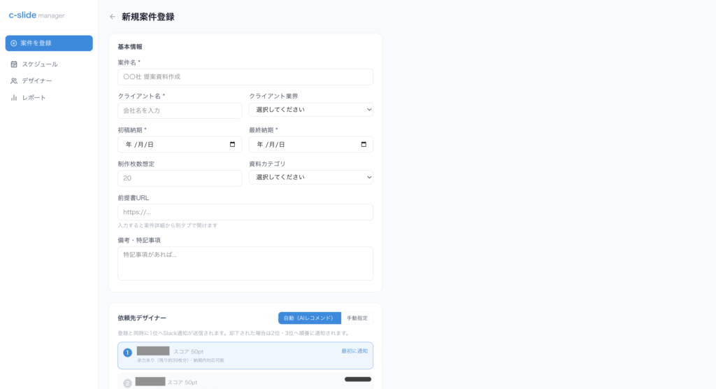Click the スケジュール calendar icon in sidebar
Image resolution: width=716 pixels, height=389 pixels.
[14, 64]
